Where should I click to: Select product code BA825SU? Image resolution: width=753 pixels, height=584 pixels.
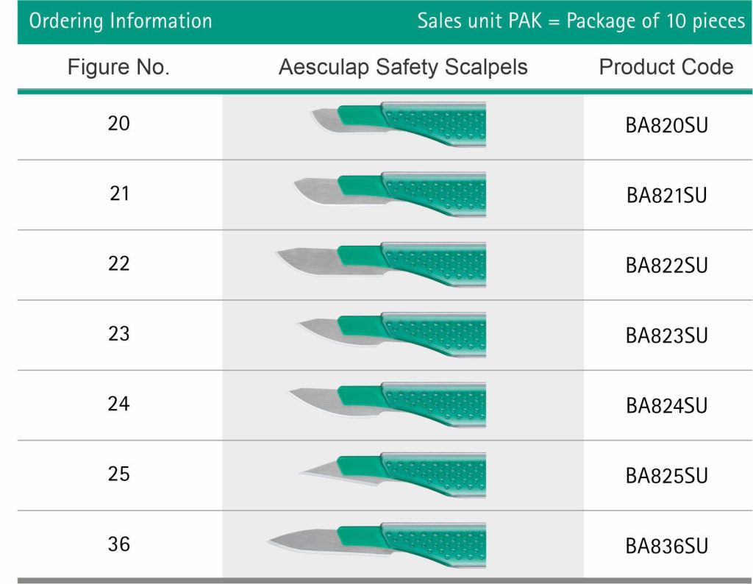[x=666, y=476]
